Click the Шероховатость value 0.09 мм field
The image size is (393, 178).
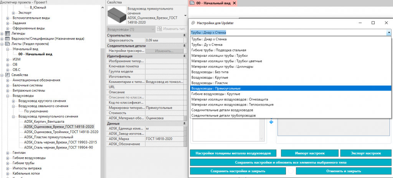pyautogui.click(x=164, y=40)
